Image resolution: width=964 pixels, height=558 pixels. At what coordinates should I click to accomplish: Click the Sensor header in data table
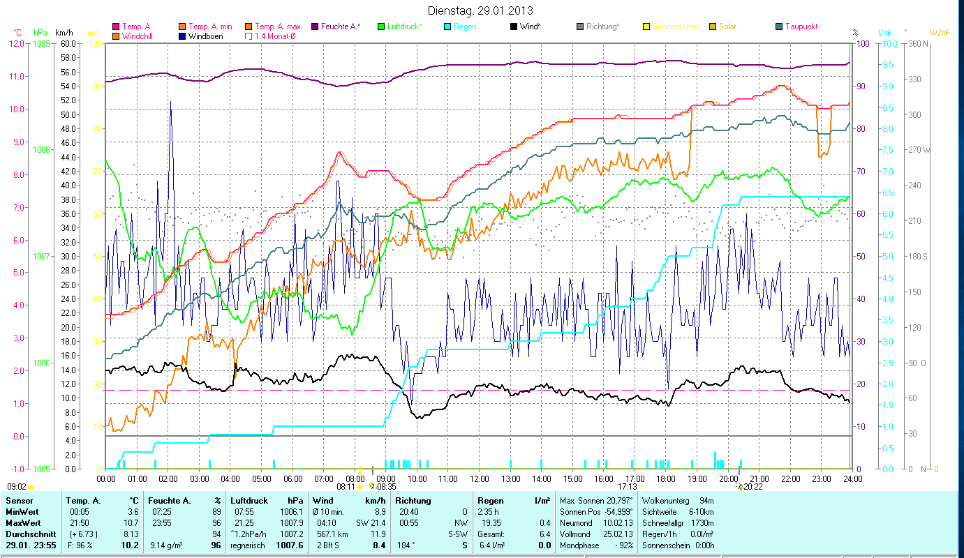19,501
